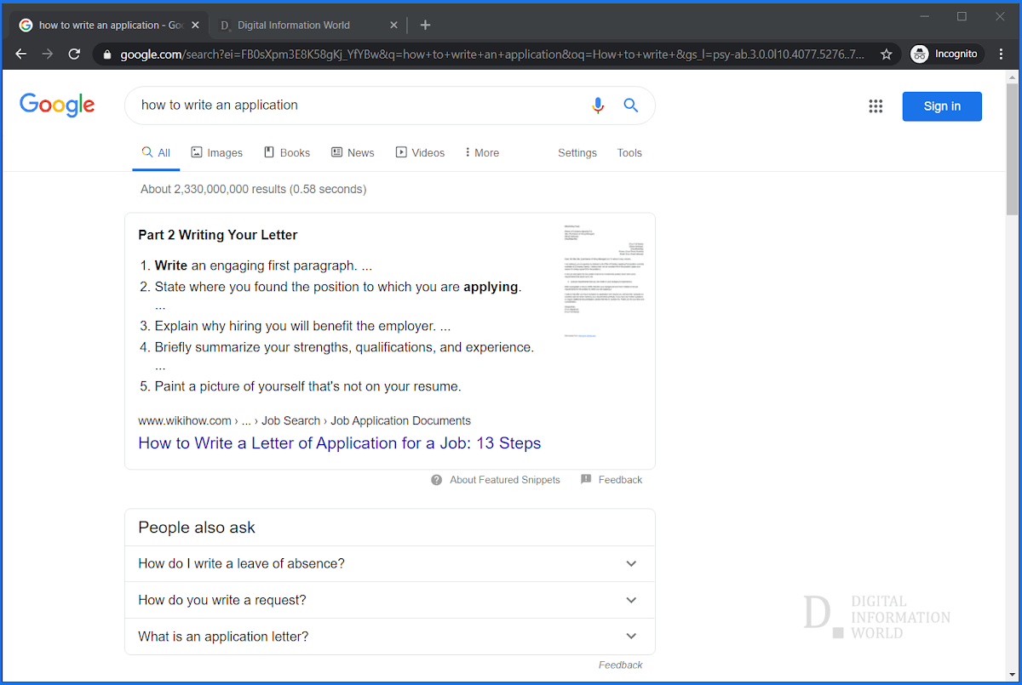Click the browser forward arrow
The image size is (1022, 685).
[48, 54]
